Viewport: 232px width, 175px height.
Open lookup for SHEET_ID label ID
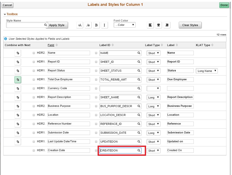pyautogui.click(x=139, y=62)
